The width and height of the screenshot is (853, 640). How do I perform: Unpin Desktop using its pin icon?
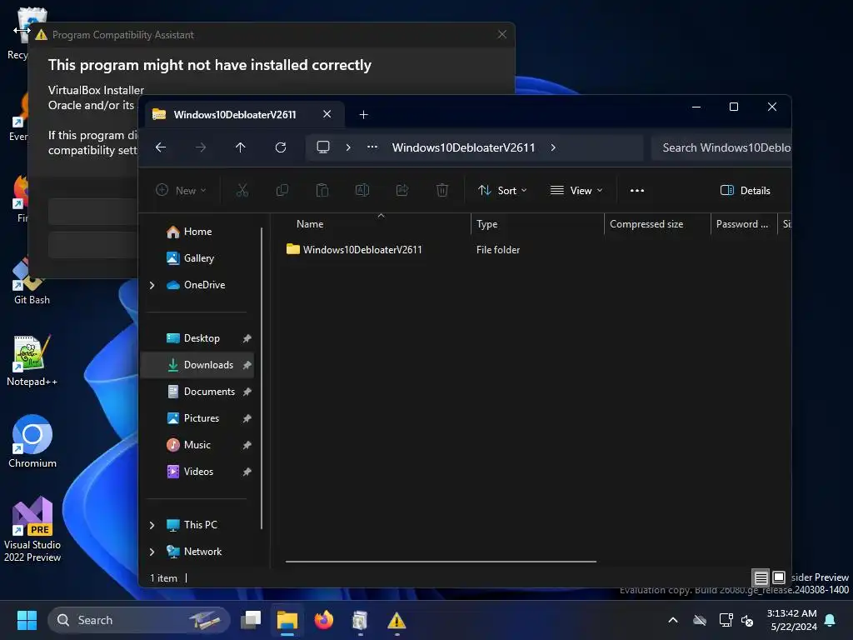pyautogui.click(x=247, y=338)
